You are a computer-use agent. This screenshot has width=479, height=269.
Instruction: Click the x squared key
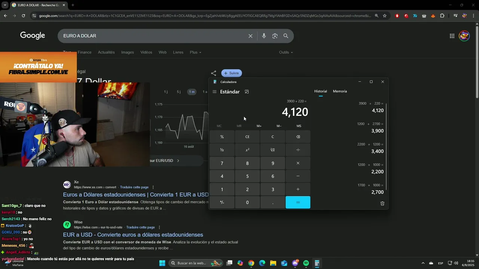click(247, 150)
